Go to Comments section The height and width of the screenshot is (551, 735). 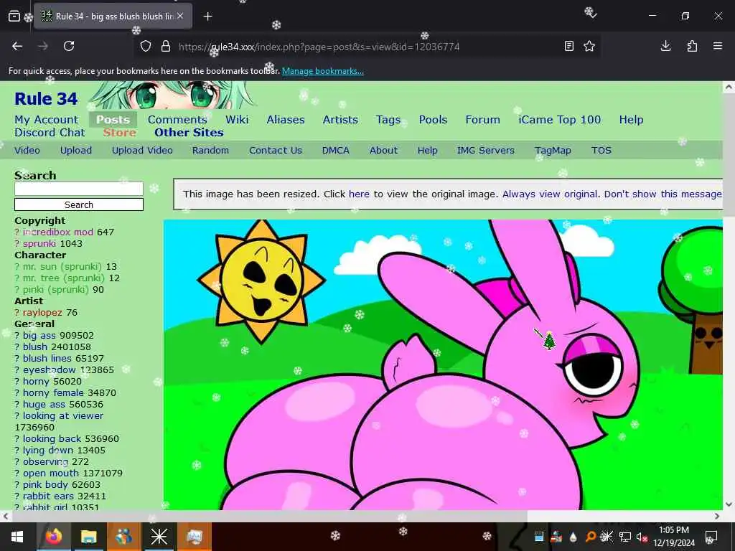[177, 120]
